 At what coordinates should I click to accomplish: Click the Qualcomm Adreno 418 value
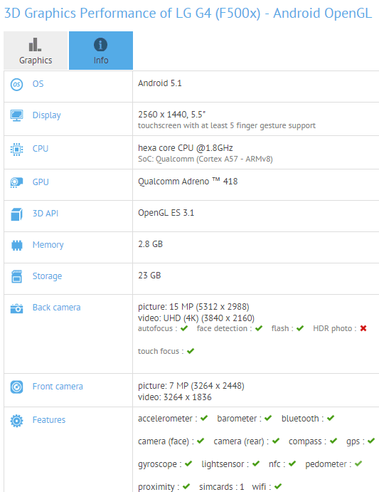pyautogui.click(x=188, y=182)
